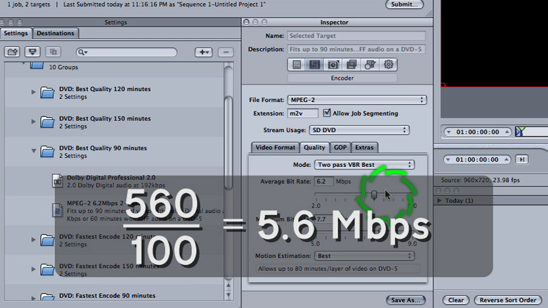The width and height of the screenshot is (548, 308).
Task: Open the Mode Two pass VBR dropdown
Action: tap(364, 164)
